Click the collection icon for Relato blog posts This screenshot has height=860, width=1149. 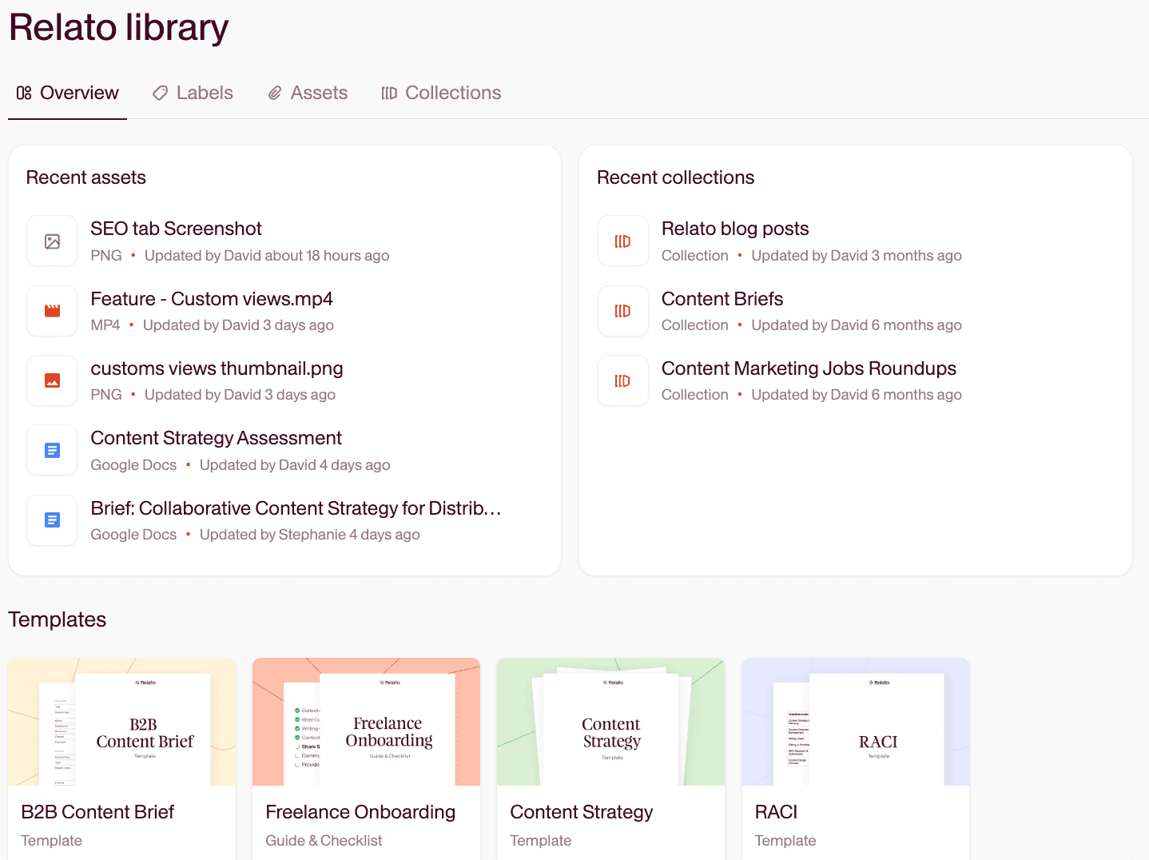click(622, 241)
